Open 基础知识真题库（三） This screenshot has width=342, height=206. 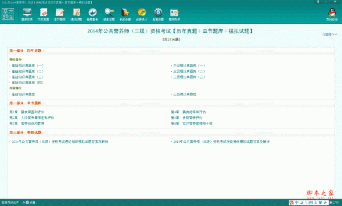28,77
